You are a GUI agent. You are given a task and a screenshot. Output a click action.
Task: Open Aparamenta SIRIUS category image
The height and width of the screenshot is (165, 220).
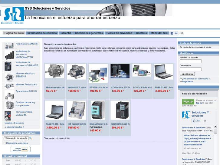tap(9, 95)
